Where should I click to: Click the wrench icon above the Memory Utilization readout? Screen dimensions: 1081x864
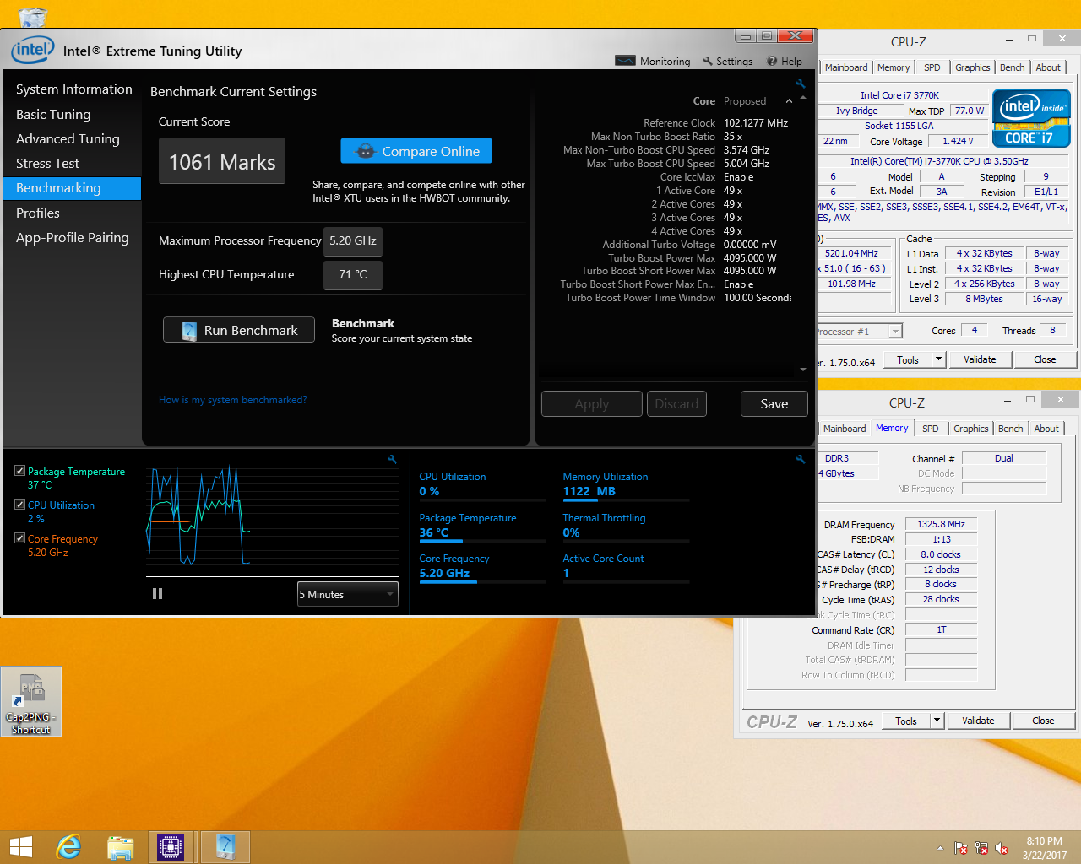tap(801, 459)
